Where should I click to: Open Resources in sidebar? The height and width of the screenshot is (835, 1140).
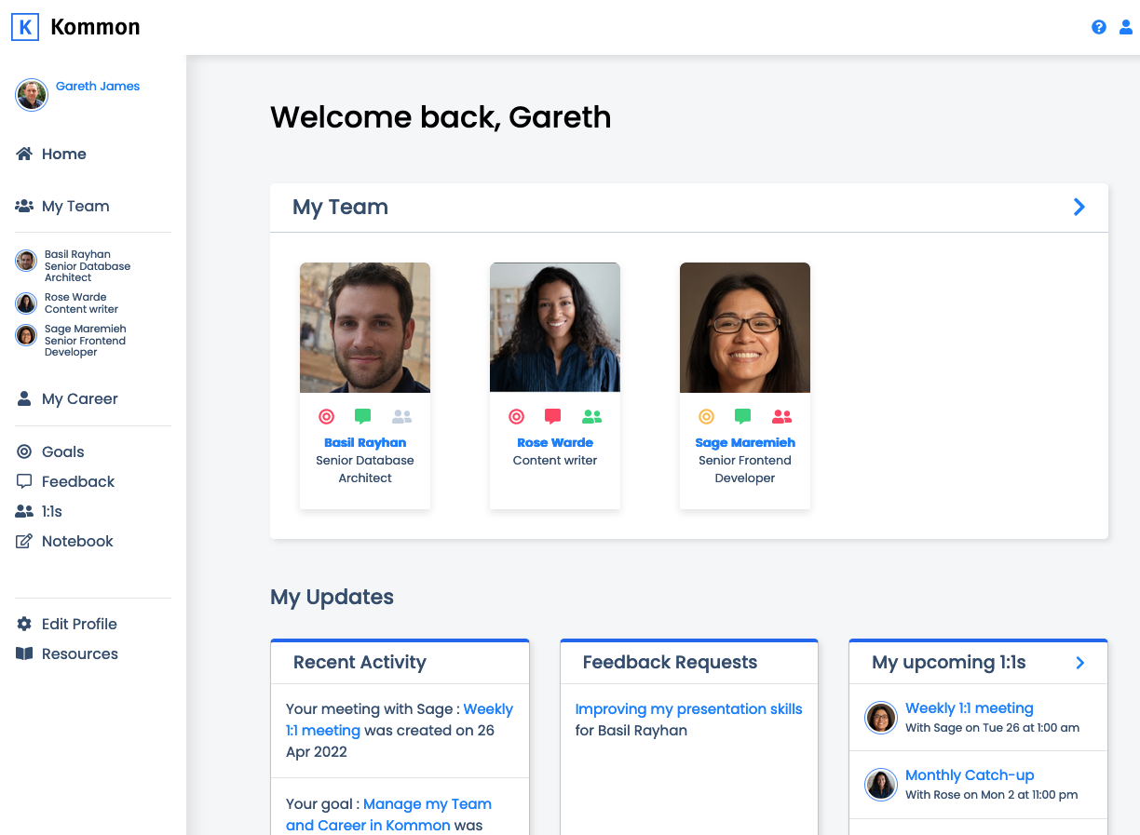tap(80, 653)
